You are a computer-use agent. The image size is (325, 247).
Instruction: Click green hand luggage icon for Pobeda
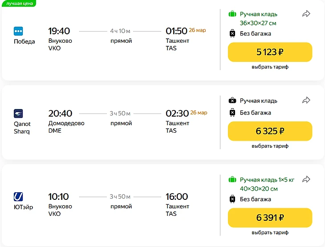[232, 14]
